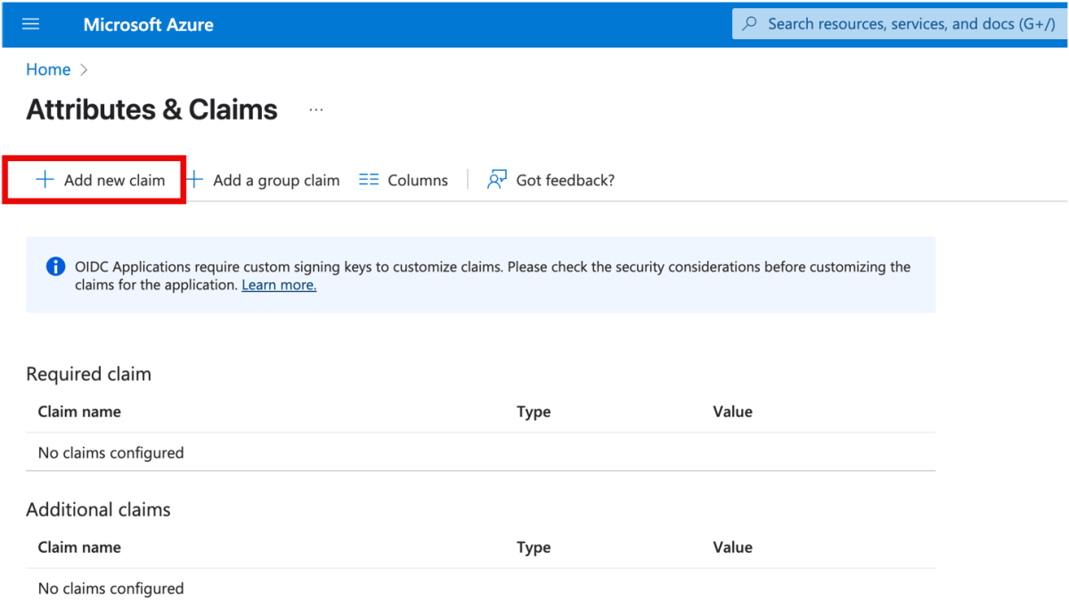The height and width of the screenshot is (600, 1069).
Task: Click the Value header under Additional claims
Action: pyautogui.click(x=732, y=547)
